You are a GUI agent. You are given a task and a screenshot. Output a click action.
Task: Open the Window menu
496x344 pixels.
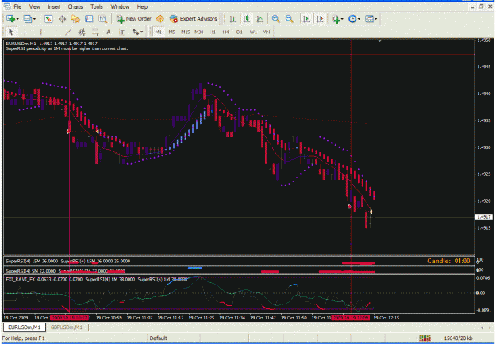coord(120,6)
